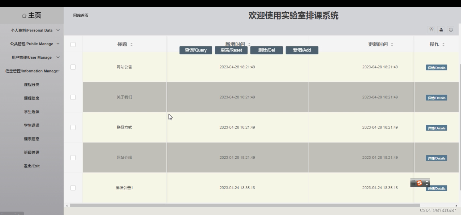Click the horizontal scrollbar left arrow

[x=67, y=206]
